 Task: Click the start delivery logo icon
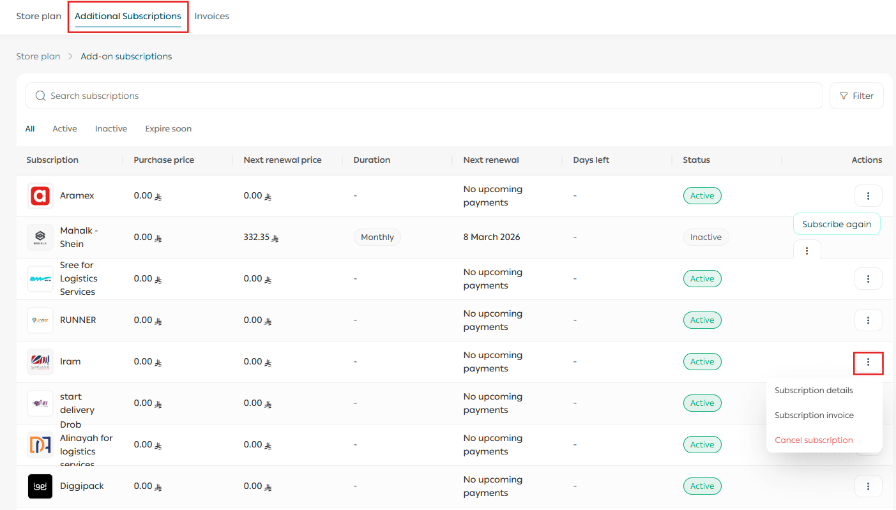click(40, 403)
